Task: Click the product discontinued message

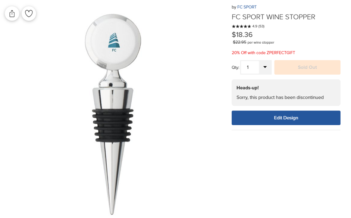Action: (x=280, y=97)
